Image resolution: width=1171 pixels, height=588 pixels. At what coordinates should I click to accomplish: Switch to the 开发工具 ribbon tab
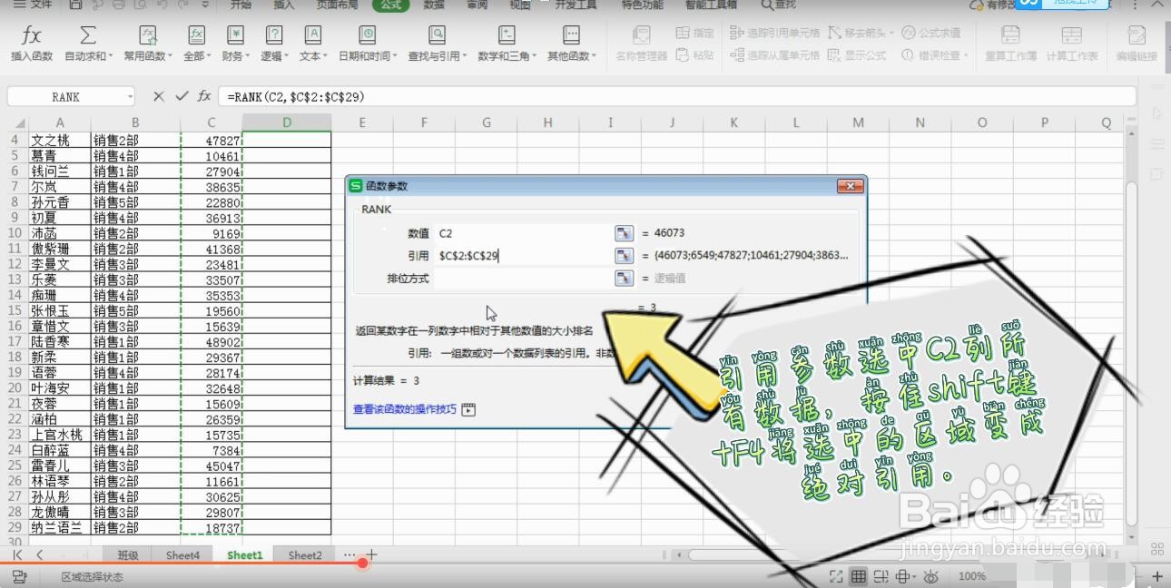[x=576, y=5]
